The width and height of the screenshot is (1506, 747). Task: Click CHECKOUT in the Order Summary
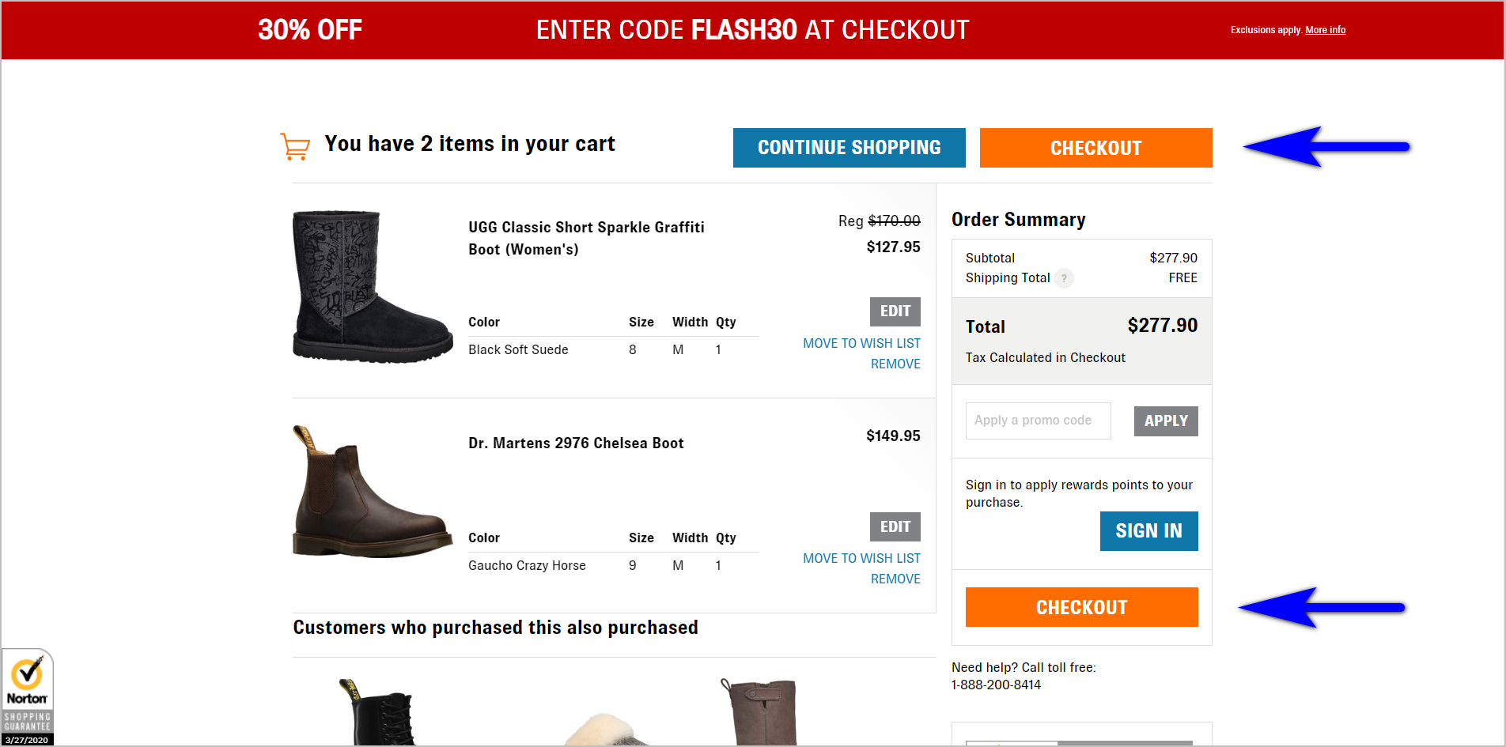(1081, 607)
